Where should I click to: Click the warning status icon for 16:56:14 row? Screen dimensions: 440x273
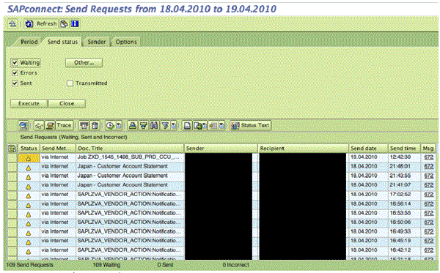(x=29, y=205)
